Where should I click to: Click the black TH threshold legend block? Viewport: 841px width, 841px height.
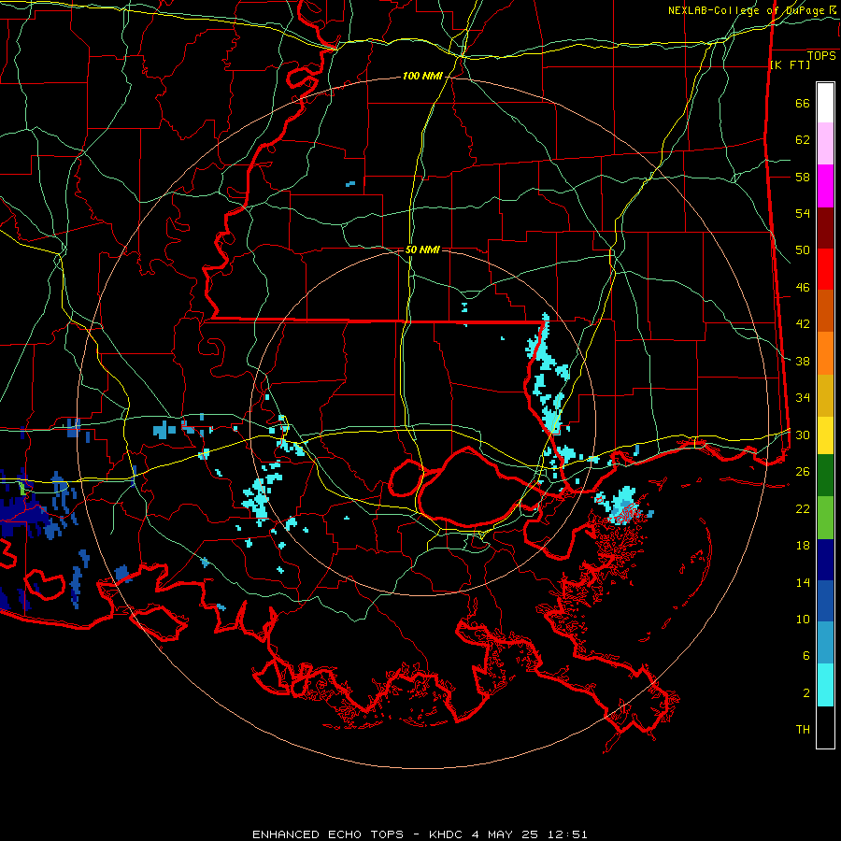(x=825, y=727)
